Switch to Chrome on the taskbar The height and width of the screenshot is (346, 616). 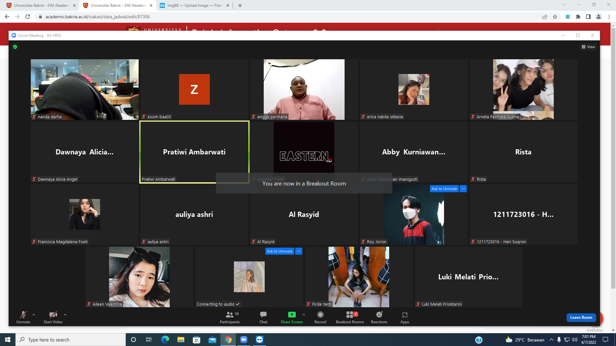click(228, 340)
